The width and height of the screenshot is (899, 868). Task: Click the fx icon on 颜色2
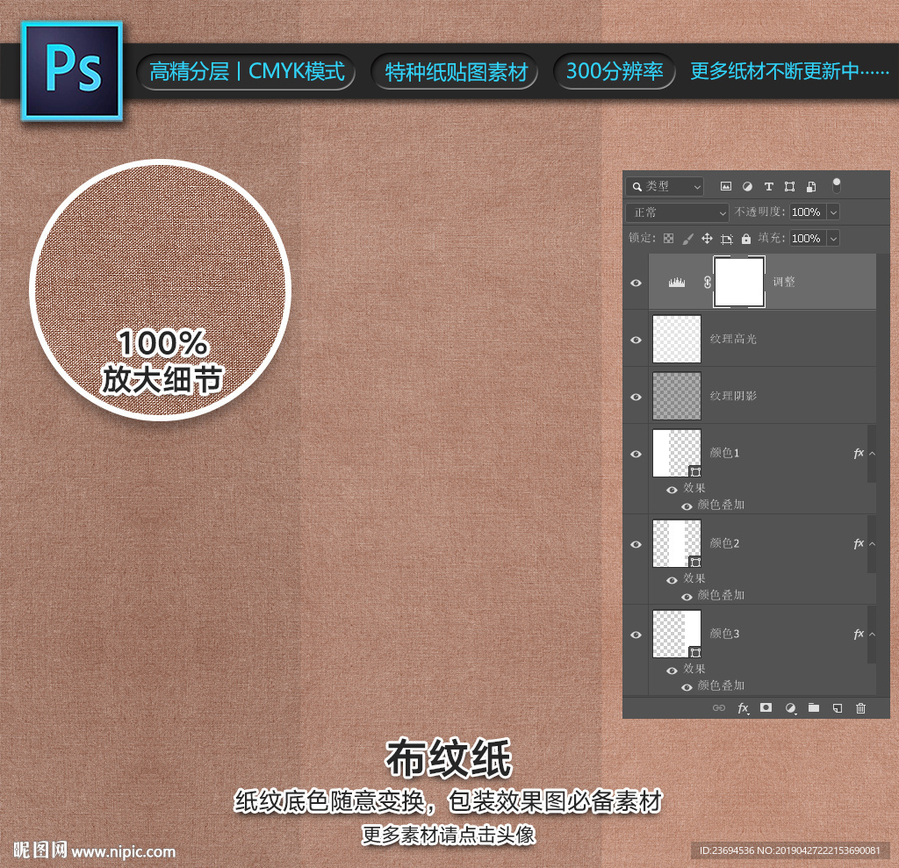(859, 543)
